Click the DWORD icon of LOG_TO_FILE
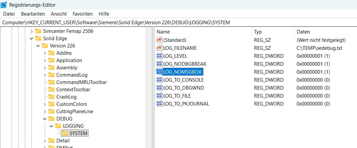357x148 pixels. pos(159,96)
